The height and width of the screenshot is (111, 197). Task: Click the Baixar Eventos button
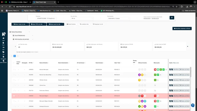point(71,24)
